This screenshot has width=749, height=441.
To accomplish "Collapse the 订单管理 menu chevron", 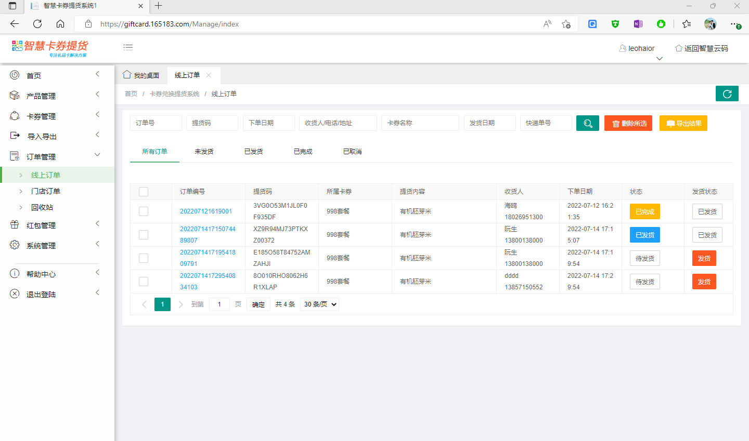I will click(97, 155).
